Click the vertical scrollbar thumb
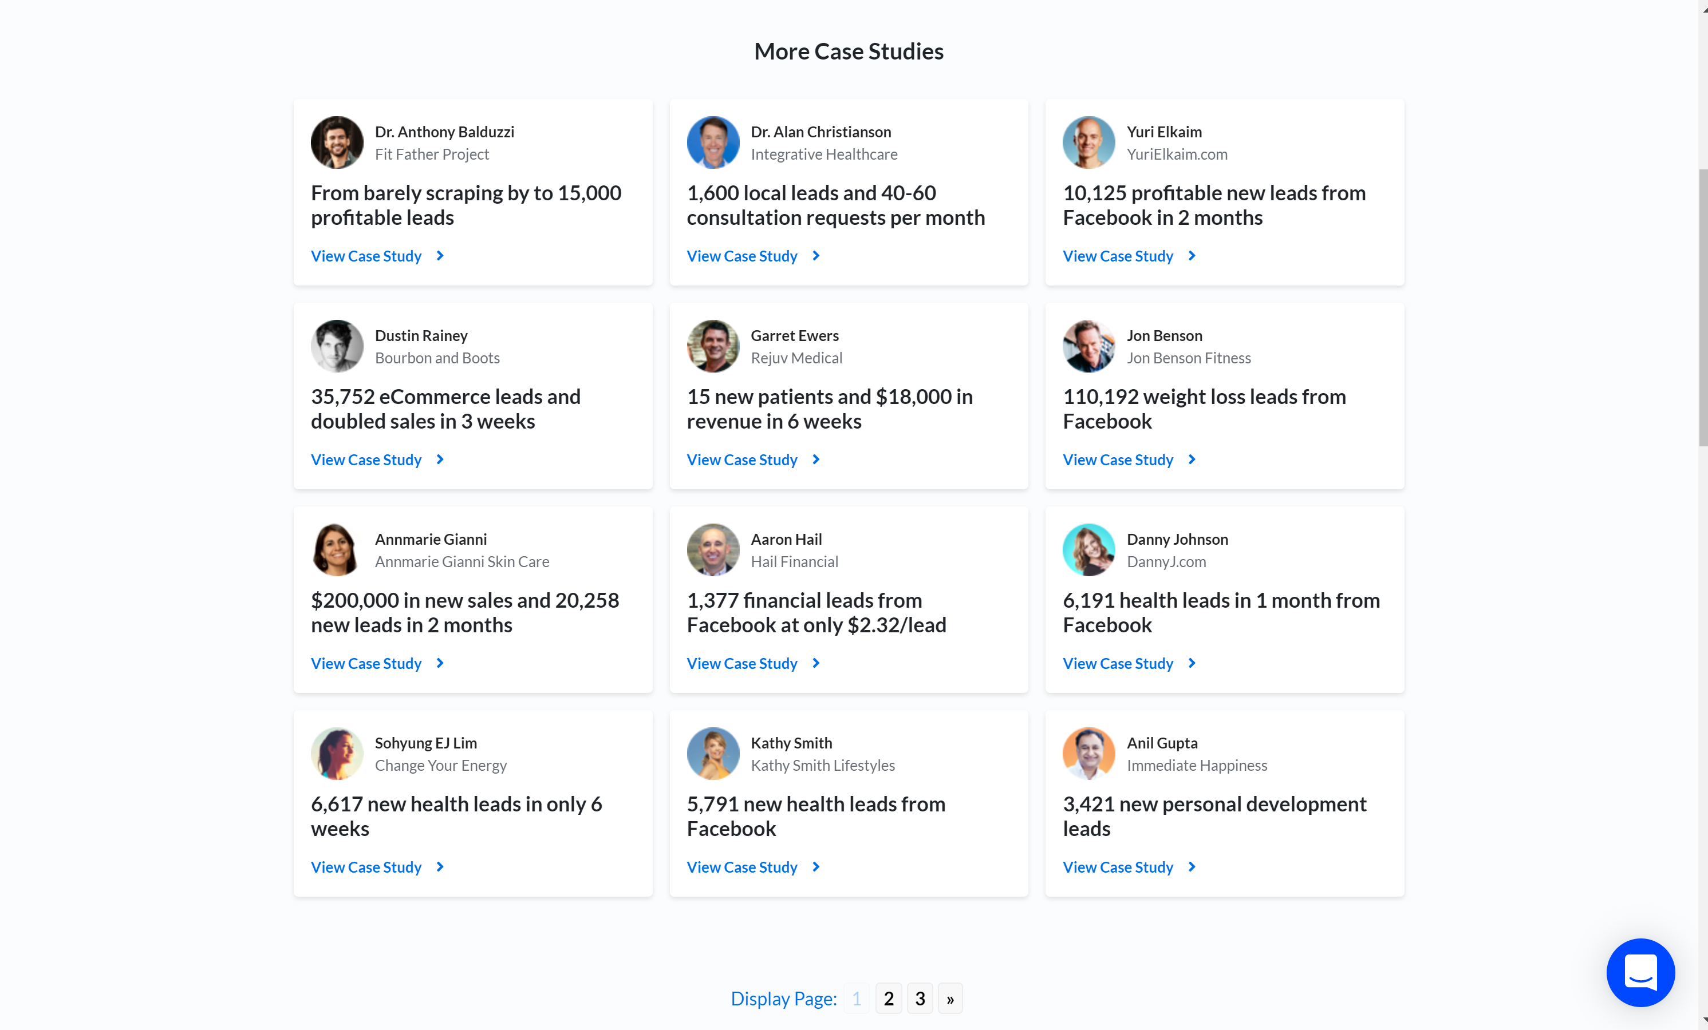The height and width of the screenshot is (1030, 1708). 1702,307
